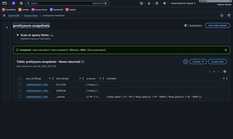Sort by metadata column arrow

click(224, 79)
